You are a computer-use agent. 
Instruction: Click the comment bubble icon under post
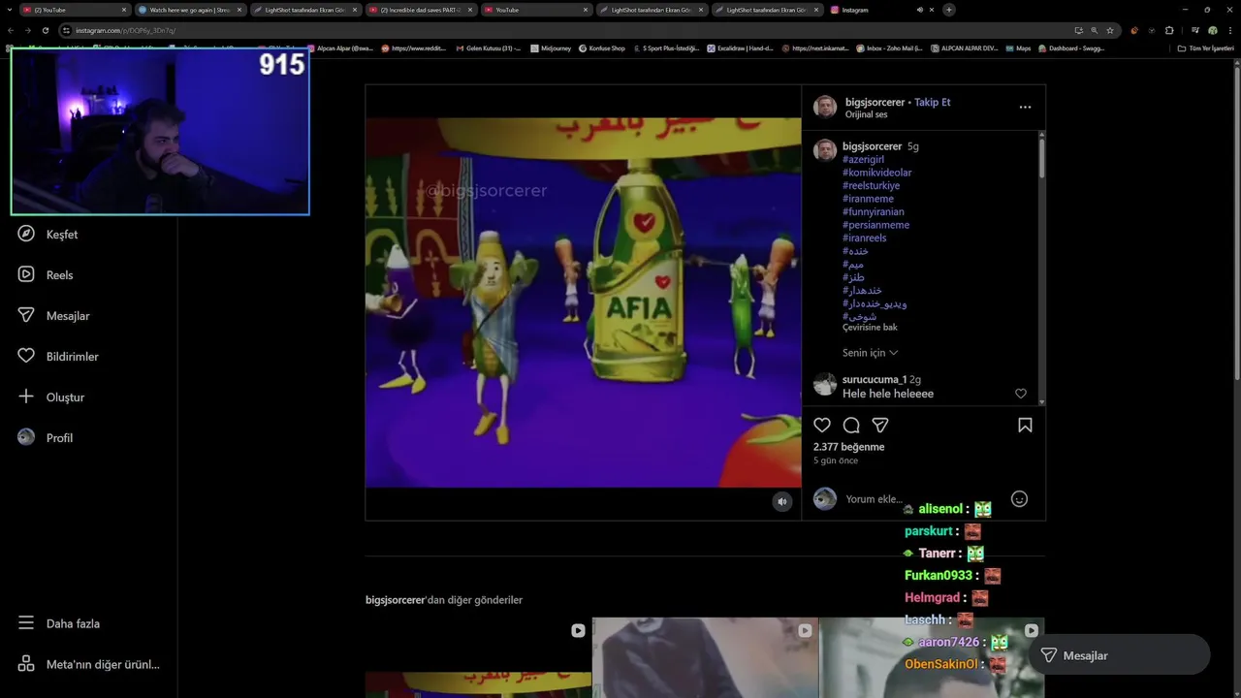click(851, 426)
